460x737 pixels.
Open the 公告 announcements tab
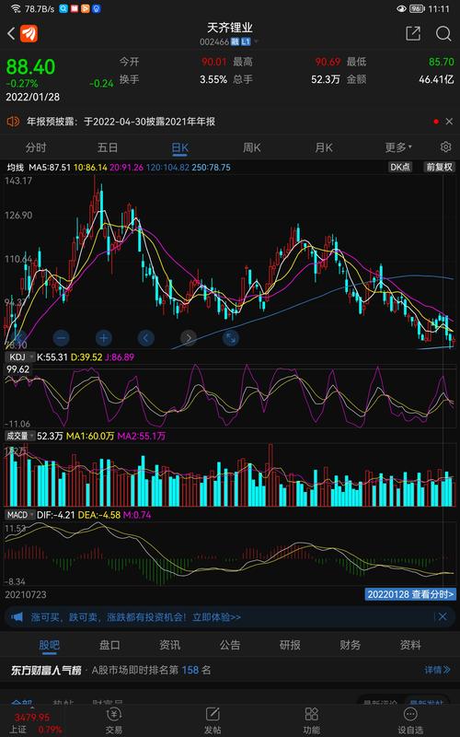[230, 645]
